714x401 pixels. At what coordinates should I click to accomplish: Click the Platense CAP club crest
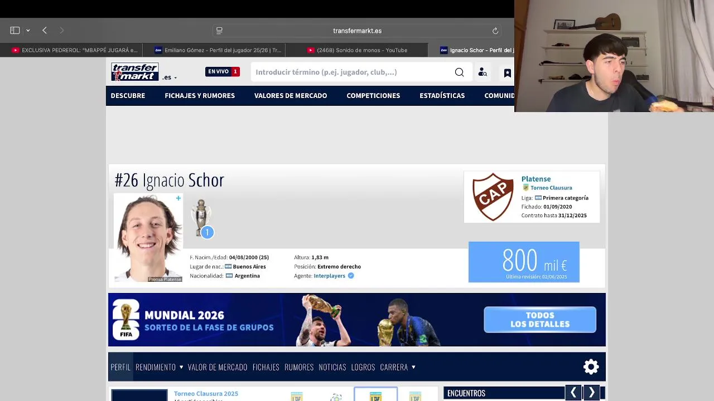(493, 197)
